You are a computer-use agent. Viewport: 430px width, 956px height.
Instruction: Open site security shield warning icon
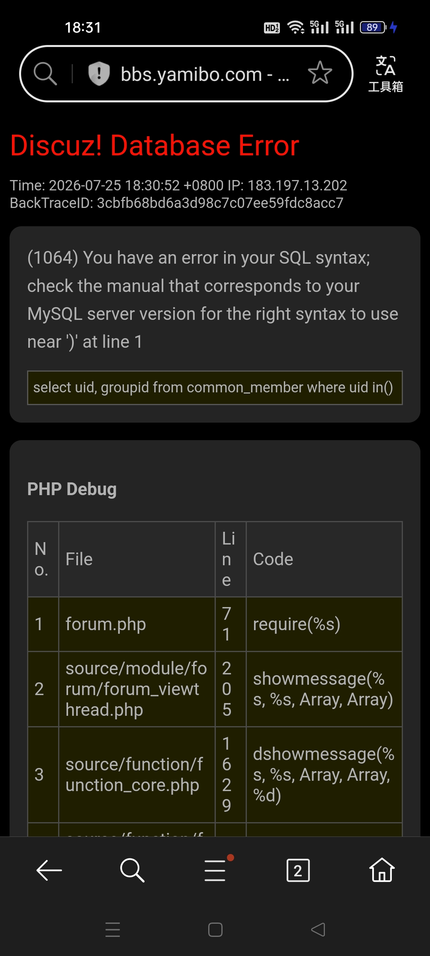pyautogui.click(x=99, y=74)
